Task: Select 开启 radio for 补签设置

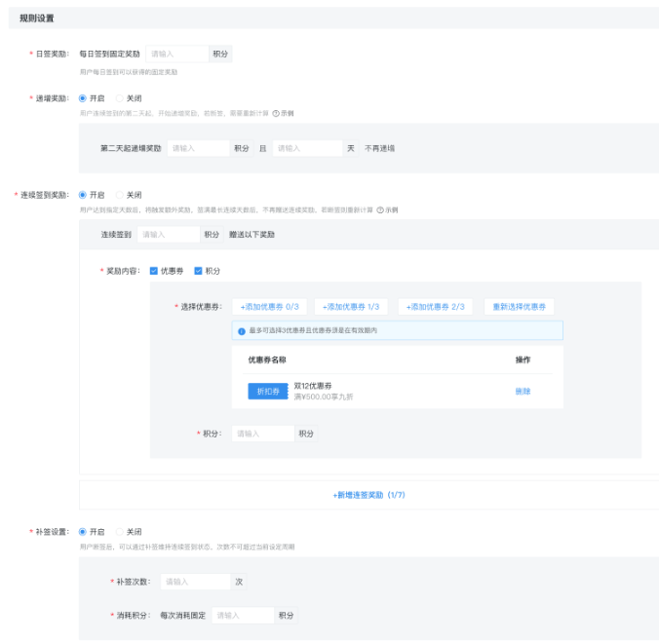Action: click(83, 532)
